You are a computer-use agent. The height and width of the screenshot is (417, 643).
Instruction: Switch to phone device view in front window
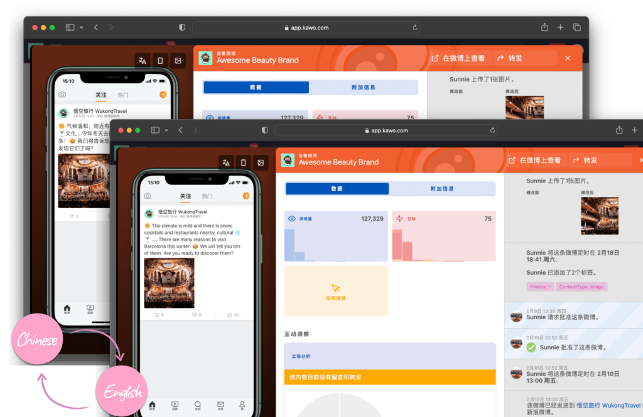[x=243, y=162]
